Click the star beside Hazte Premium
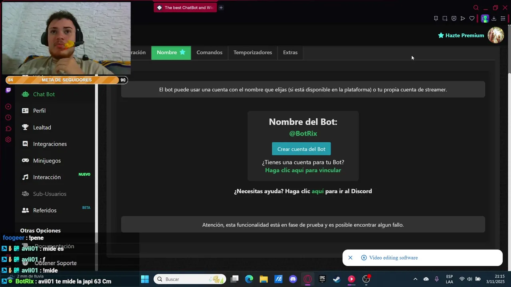The height and width of the screenshot is (287, 511). 441,35
